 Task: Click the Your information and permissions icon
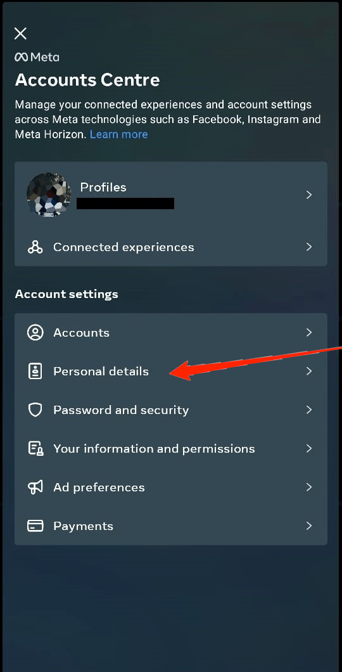click(35, 449)
